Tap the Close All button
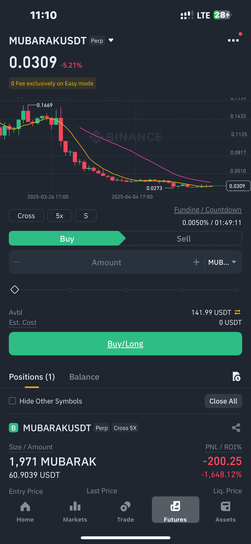251x544 pixels. [x=223, y=401]
